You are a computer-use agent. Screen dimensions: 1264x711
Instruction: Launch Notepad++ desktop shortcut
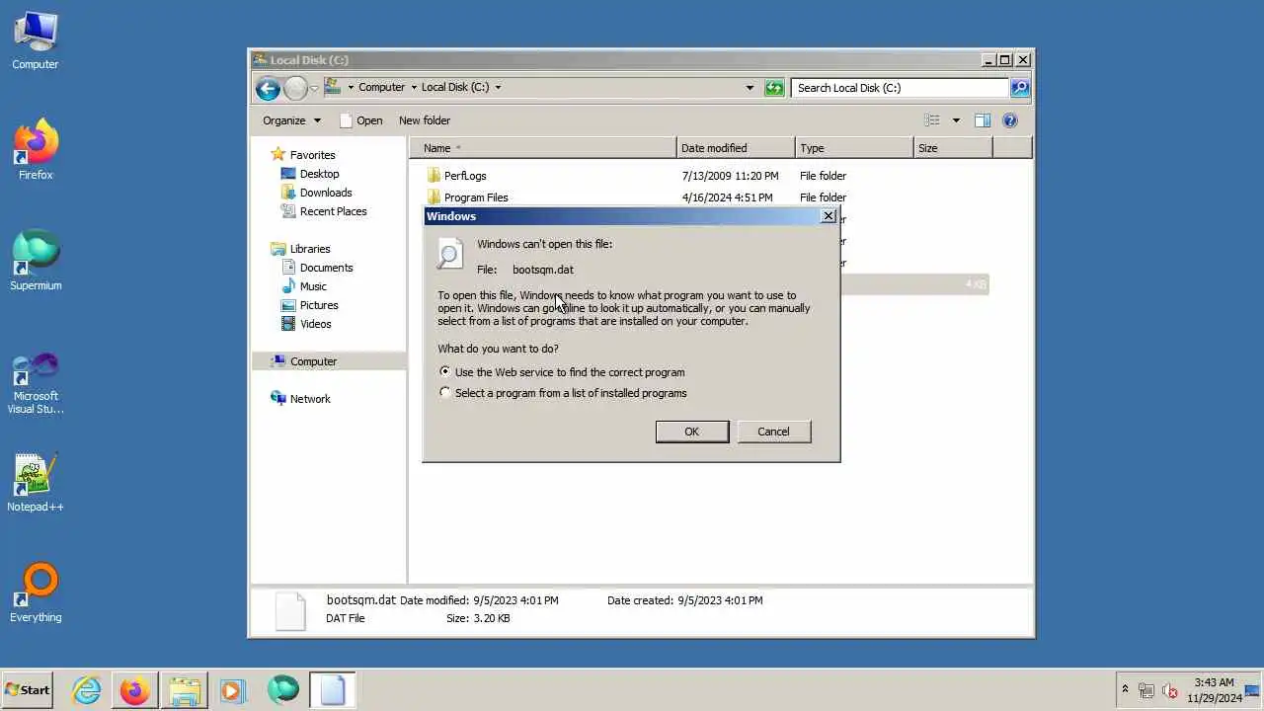point(36,483)
